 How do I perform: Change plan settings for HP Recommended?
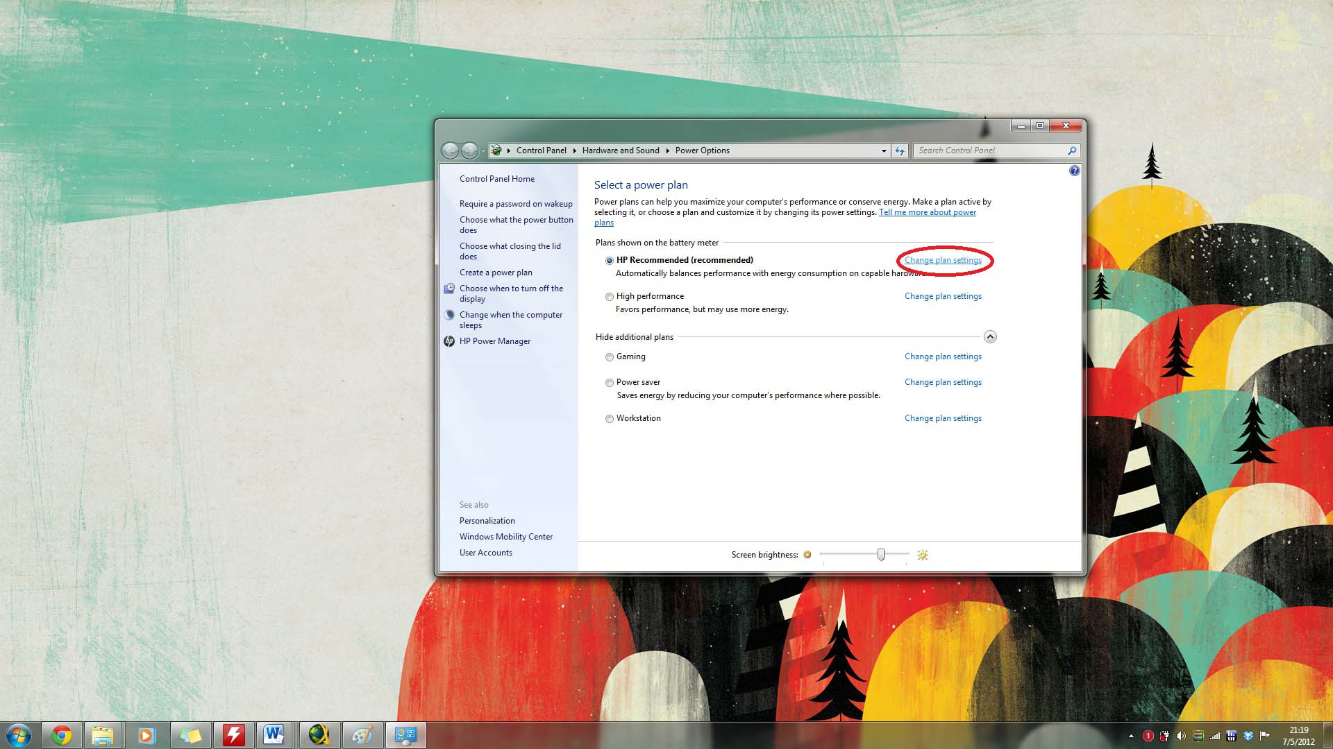pos(943,260)
